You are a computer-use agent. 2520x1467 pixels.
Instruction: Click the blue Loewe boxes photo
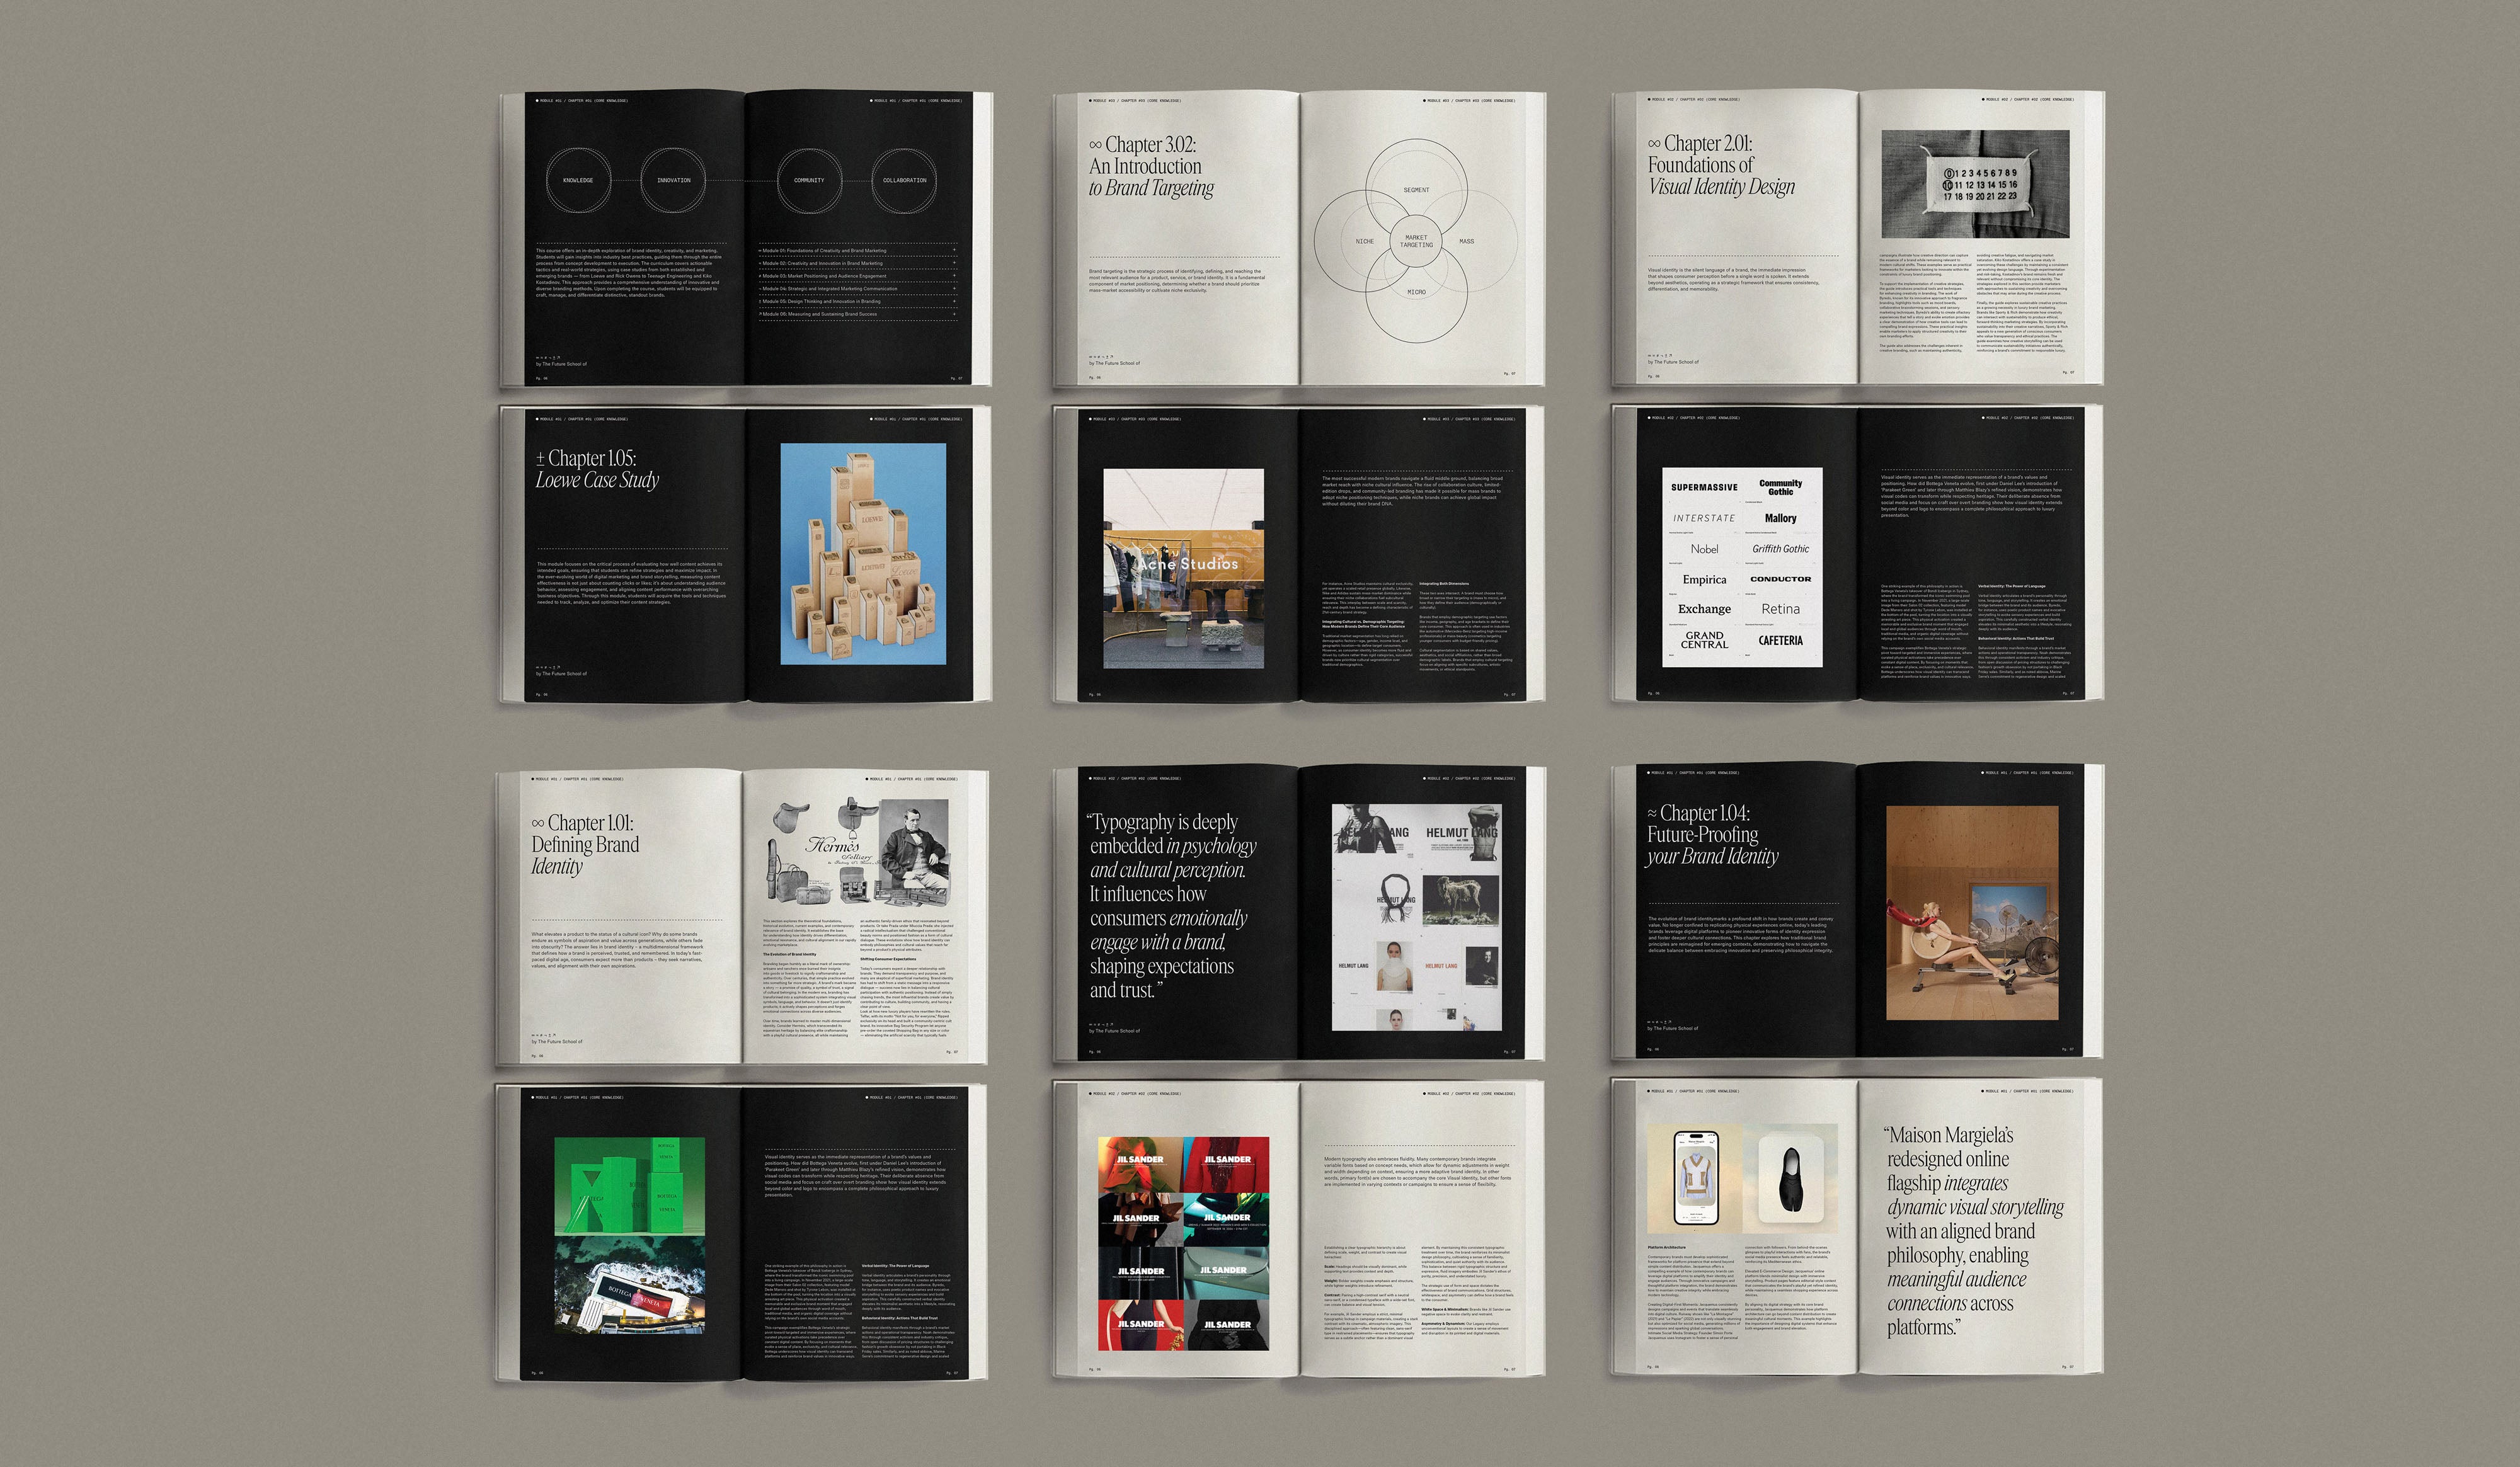tap(863, 553)
